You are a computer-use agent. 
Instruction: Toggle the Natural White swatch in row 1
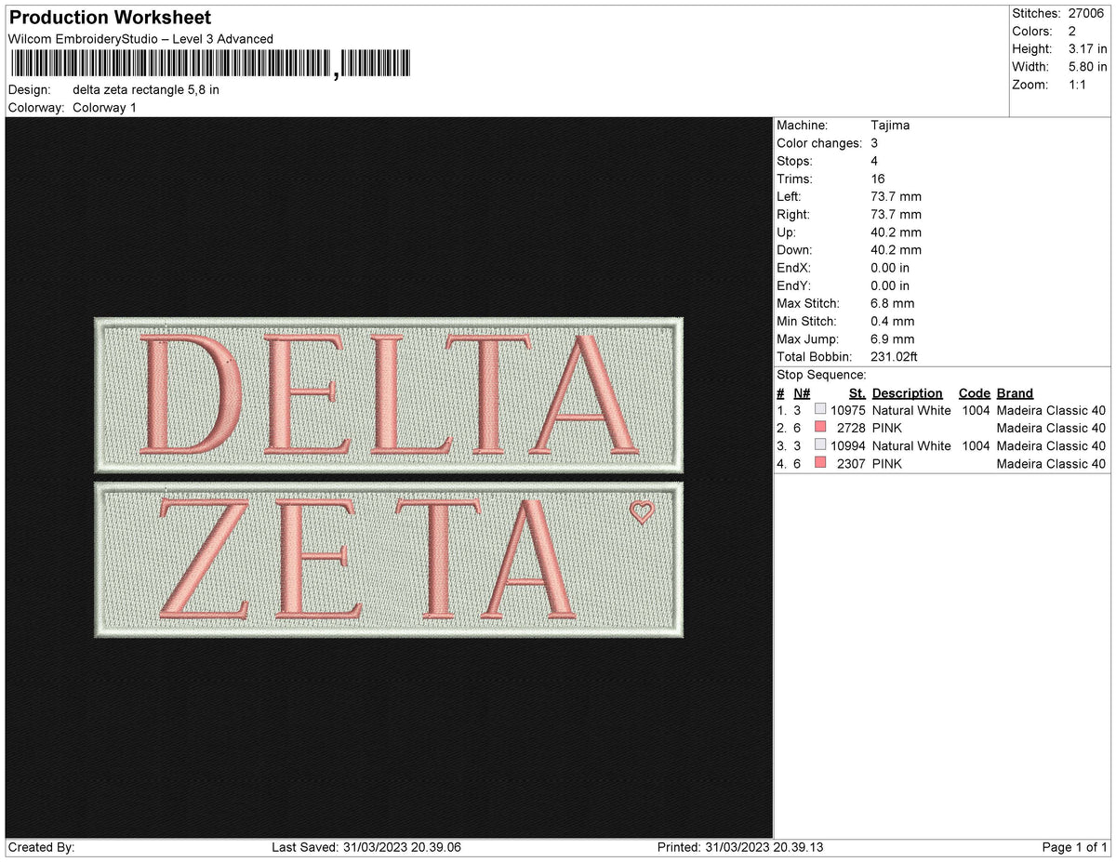click(x=821, y=407)
